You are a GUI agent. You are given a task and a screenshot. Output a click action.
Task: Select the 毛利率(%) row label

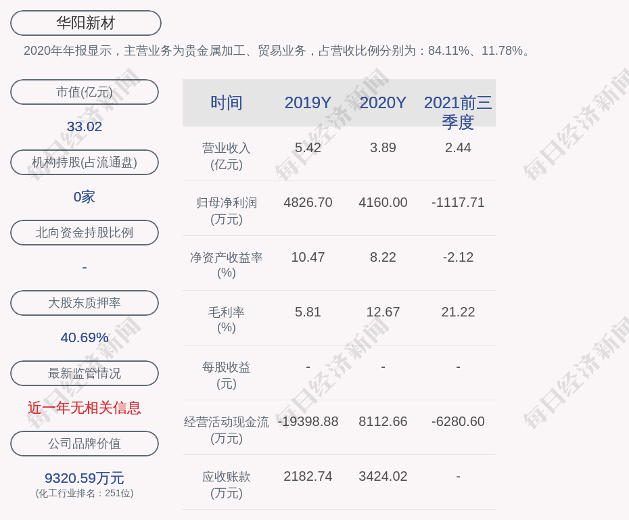[227, 320]
